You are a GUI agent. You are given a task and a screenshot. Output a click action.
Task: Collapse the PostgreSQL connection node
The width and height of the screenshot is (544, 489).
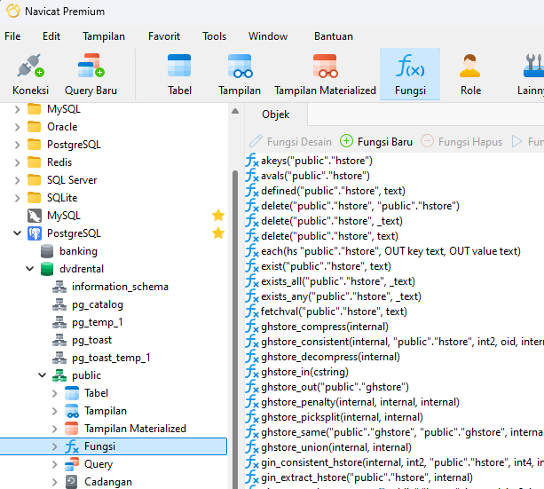point(18,233)
